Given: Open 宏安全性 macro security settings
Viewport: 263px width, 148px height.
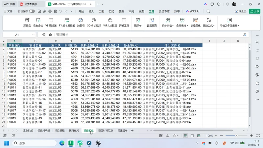Looking at the screenshot, I should [x=38, y=22].
